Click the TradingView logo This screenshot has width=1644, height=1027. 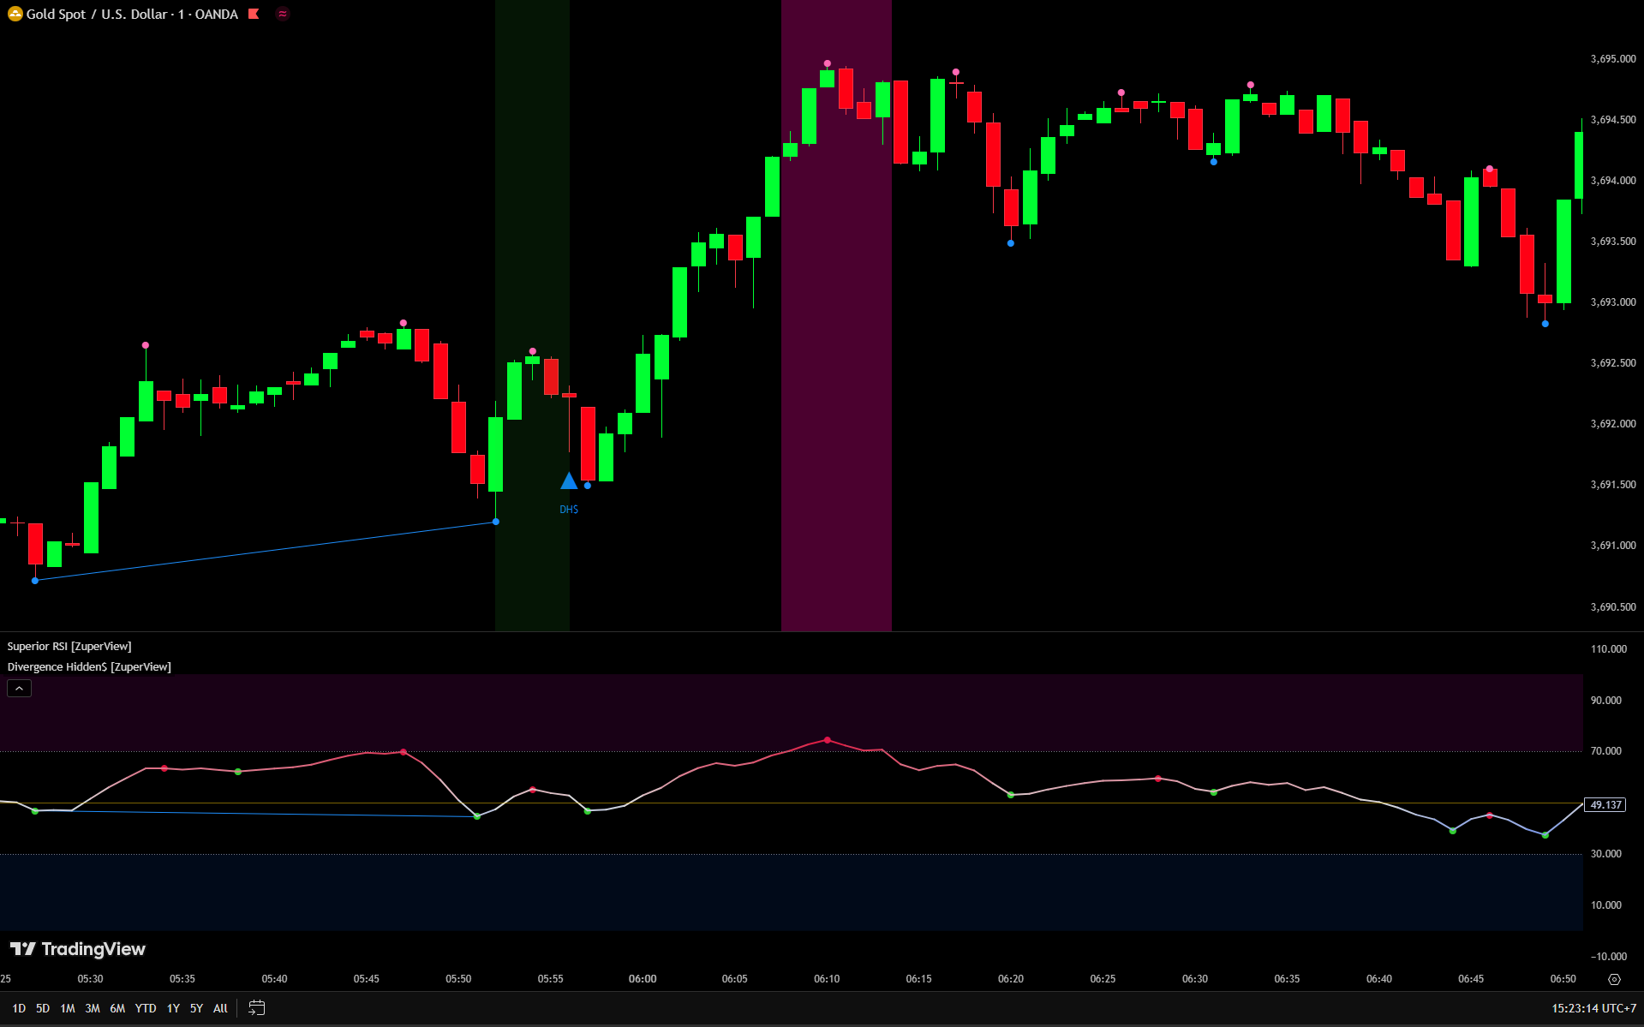(x=78, y=949)
